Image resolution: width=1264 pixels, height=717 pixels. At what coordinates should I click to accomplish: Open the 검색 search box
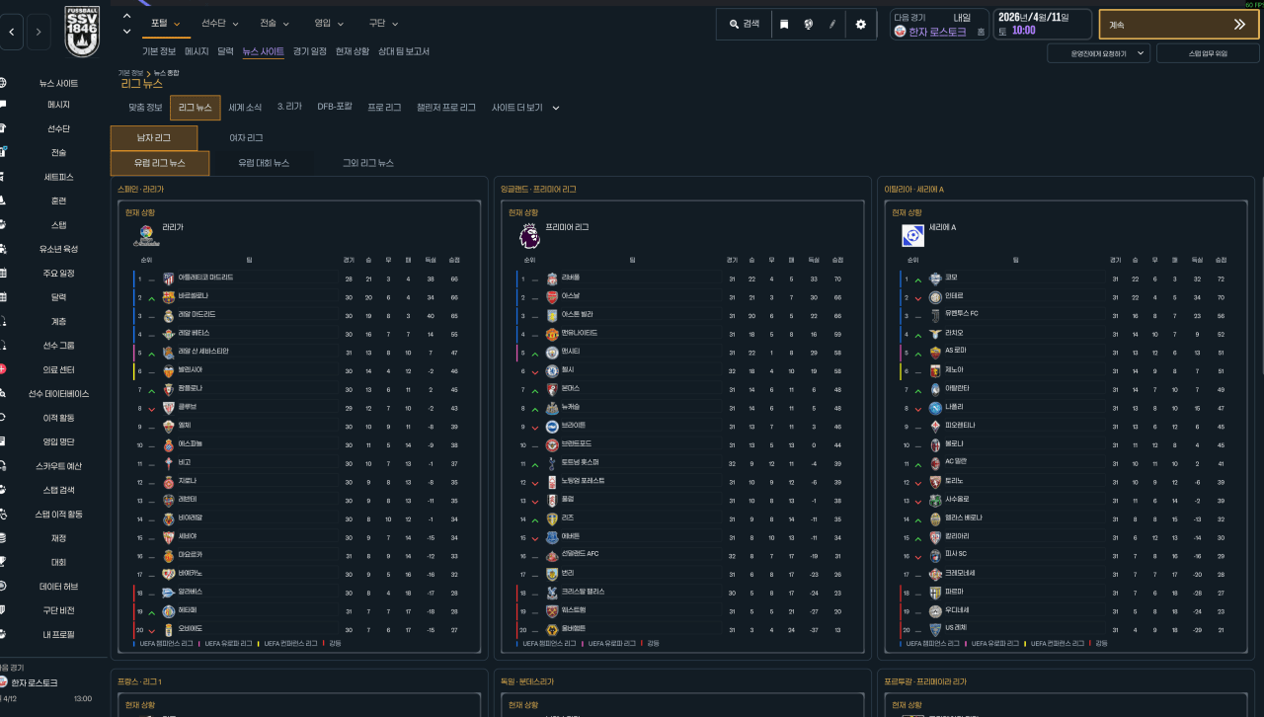pos(745,24)
